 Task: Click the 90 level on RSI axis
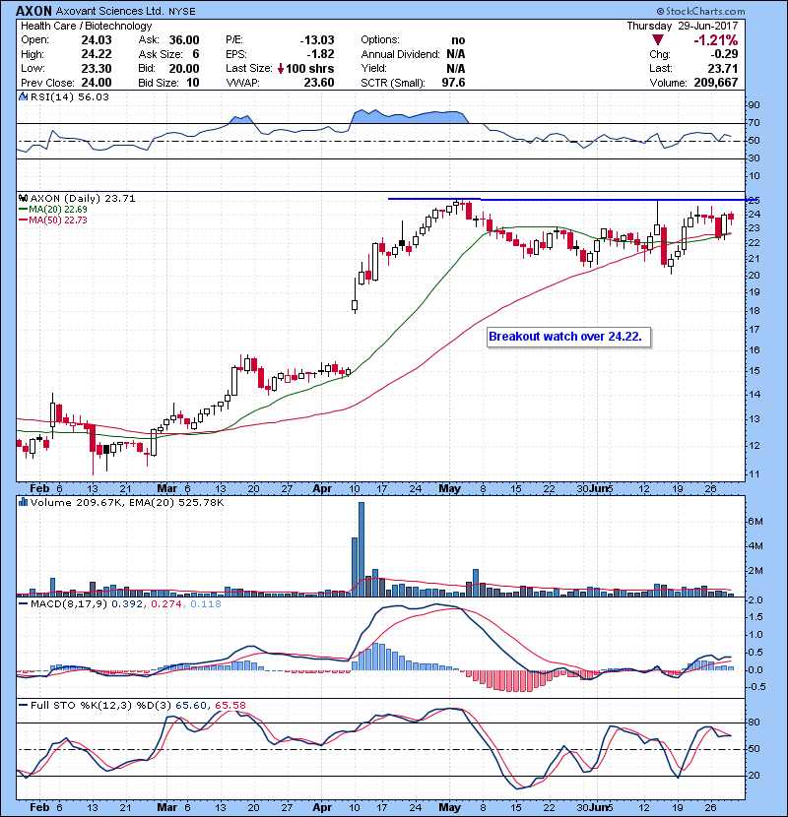click(x=754, y=104)
